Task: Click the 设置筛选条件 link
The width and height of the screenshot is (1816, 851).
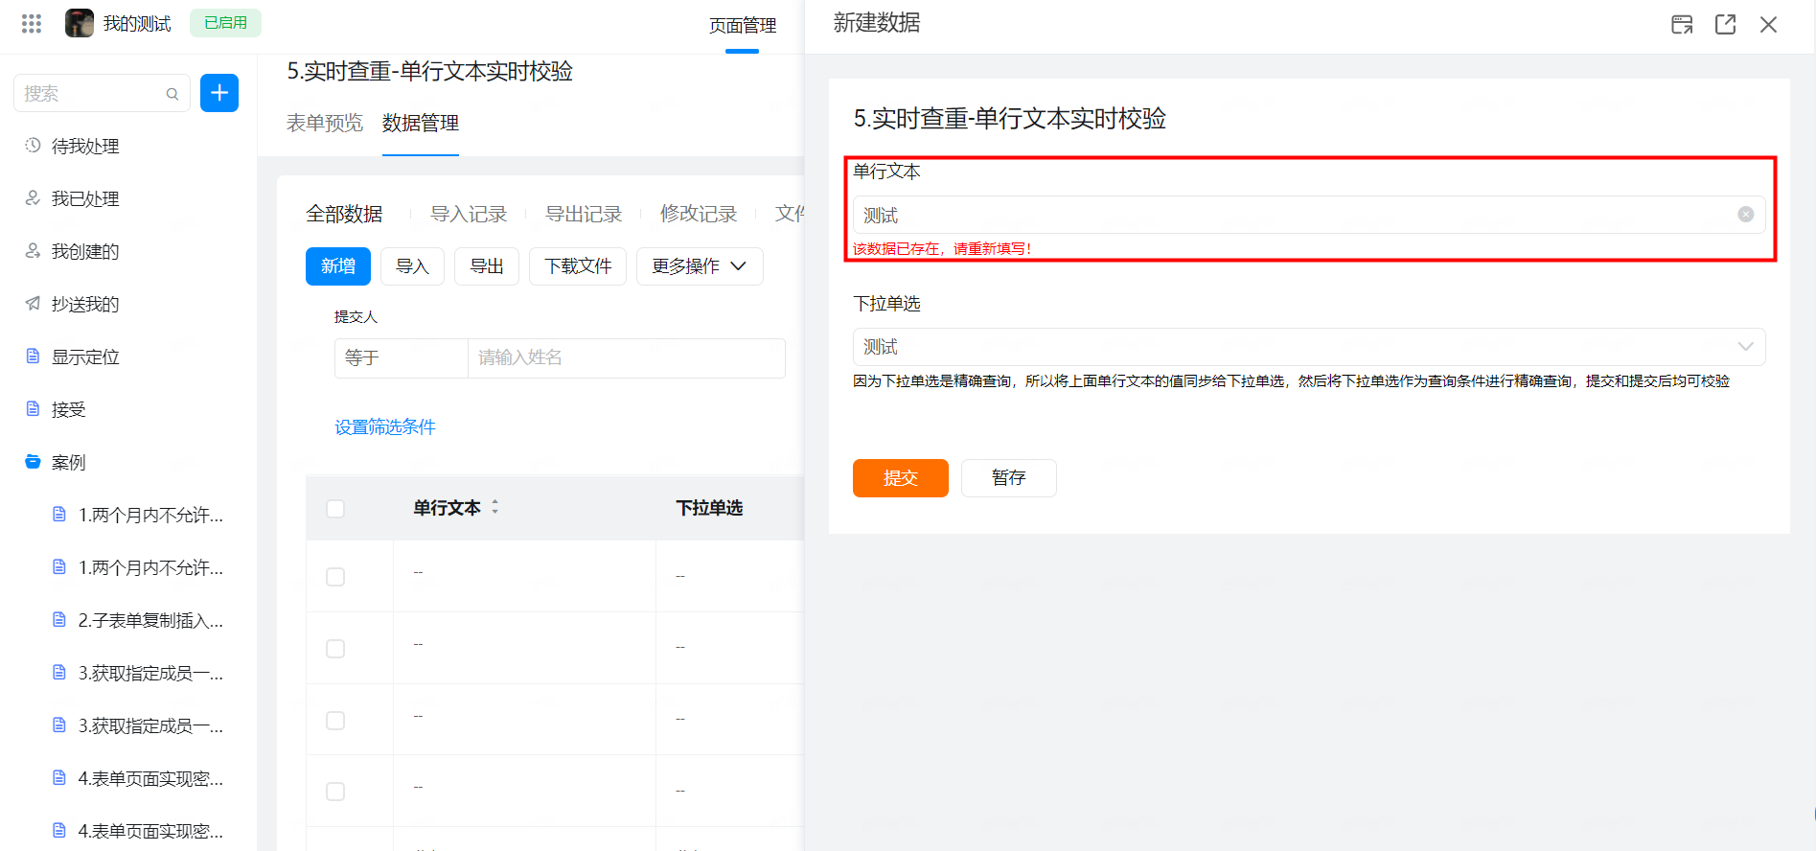Action: [x=385, y=426]
